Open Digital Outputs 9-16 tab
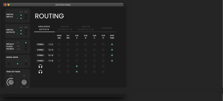 pyautogui.click(x=86, y=28)
